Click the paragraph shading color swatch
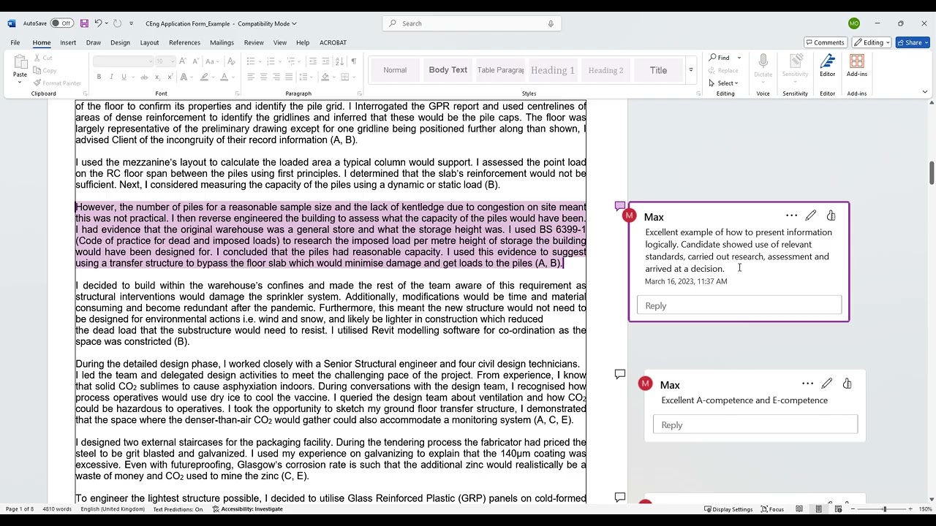 (325, 77)
